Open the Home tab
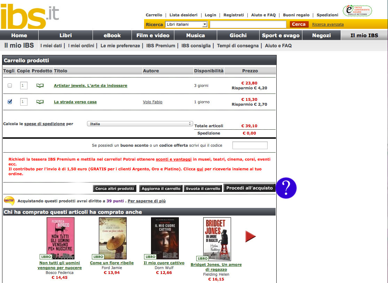The image size is (388, 283). [x=19, y=35]
